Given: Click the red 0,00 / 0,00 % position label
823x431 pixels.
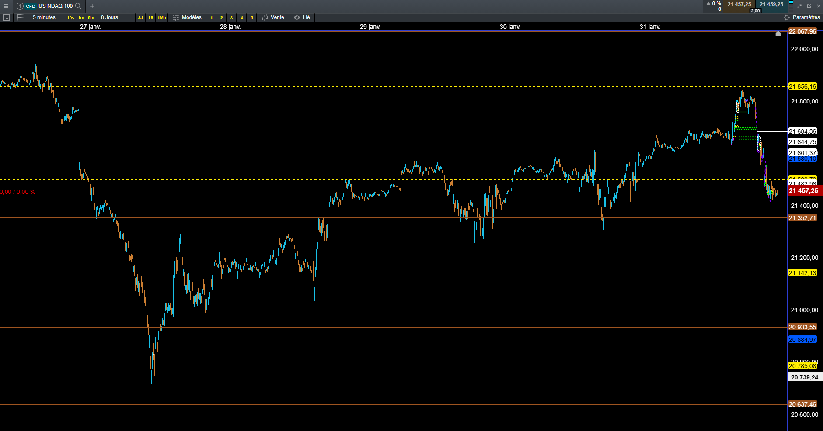Looking at the screenshot, I should pos(18,192).
